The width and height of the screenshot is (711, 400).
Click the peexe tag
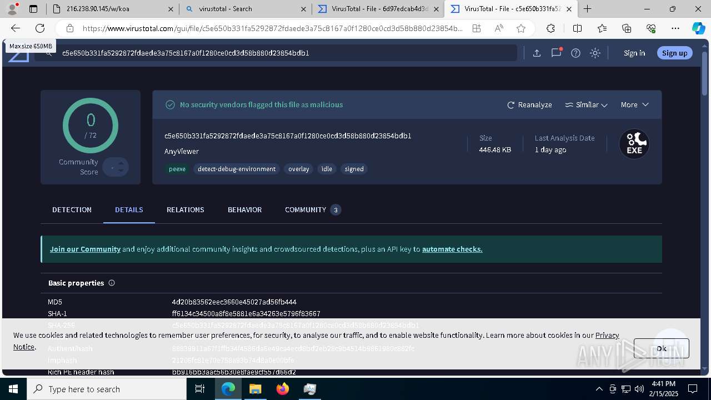click(177, 169)
